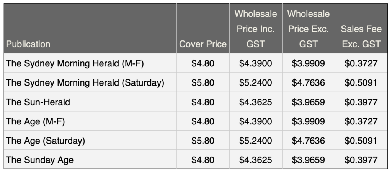Click The Sunday Age sales fee $0.3977
The height and width of the screenshot is (173, 392).
pos(361,160)
